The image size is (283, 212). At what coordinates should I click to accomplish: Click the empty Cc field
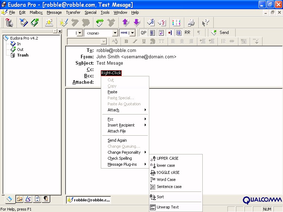point(188,69)
